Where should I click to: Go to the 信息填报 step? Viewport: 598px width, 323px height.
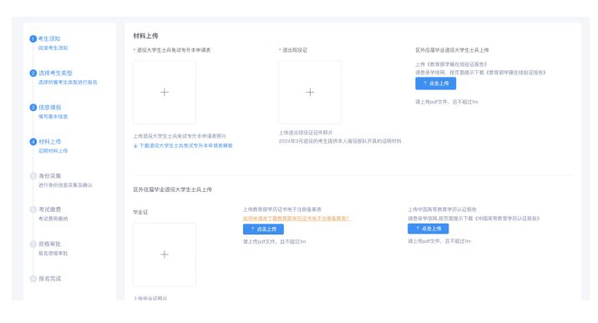50,107
